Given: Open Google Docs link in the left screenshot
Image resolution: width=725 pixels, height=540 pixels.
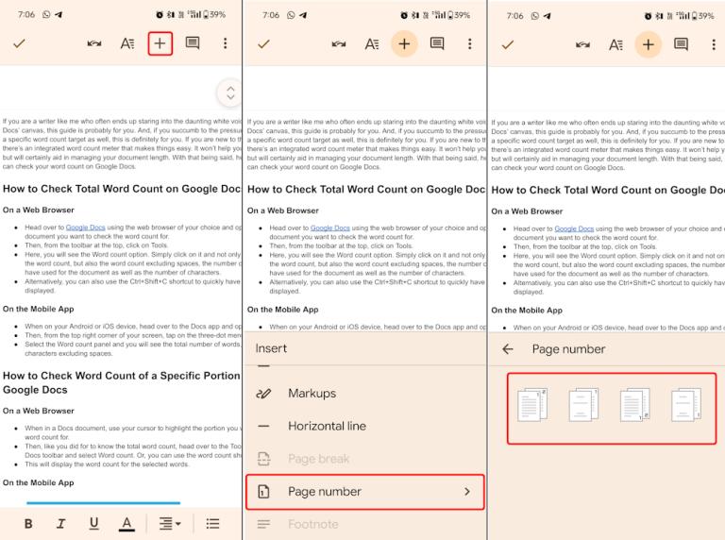Looking at the screenshot, I should (x=85, y=228).
